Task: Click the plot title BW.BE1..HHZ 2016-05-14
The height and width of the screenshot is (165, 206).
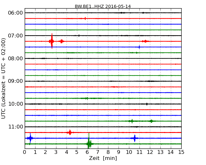Action: [x=103, y=6]
